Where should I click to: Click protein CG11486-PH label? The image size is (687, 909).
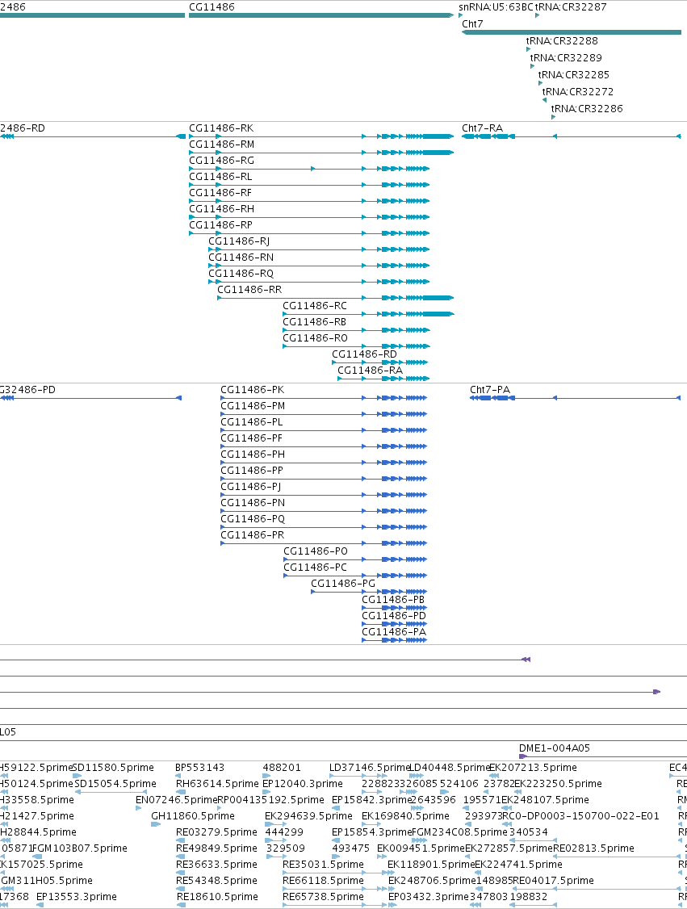(253, 454)
